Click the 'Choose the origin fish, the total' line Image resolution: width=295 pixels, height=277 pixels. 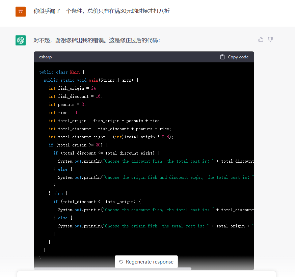[156, 226]
